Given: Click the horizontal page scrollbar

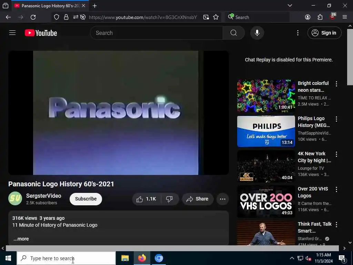Looking at the screenshot, I should (x=172, y=248).
